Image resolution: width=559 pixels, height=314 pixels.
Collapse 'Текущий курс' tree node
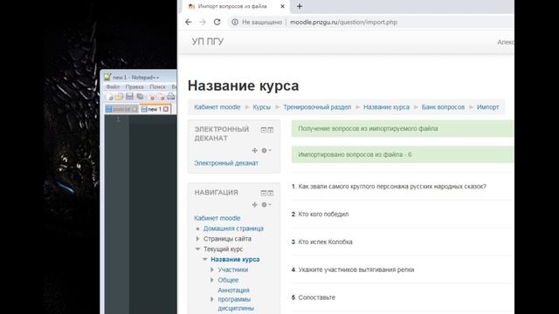pyautogui.click(x=198, y=249)
